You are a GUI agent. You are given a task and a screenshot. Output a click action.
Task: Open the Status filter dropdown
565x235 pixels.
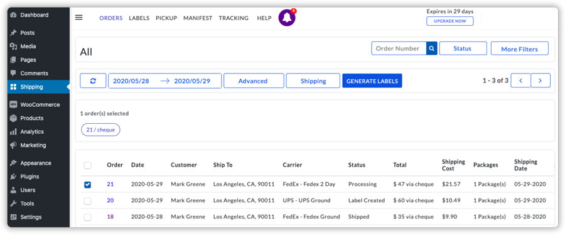point(463,48)
